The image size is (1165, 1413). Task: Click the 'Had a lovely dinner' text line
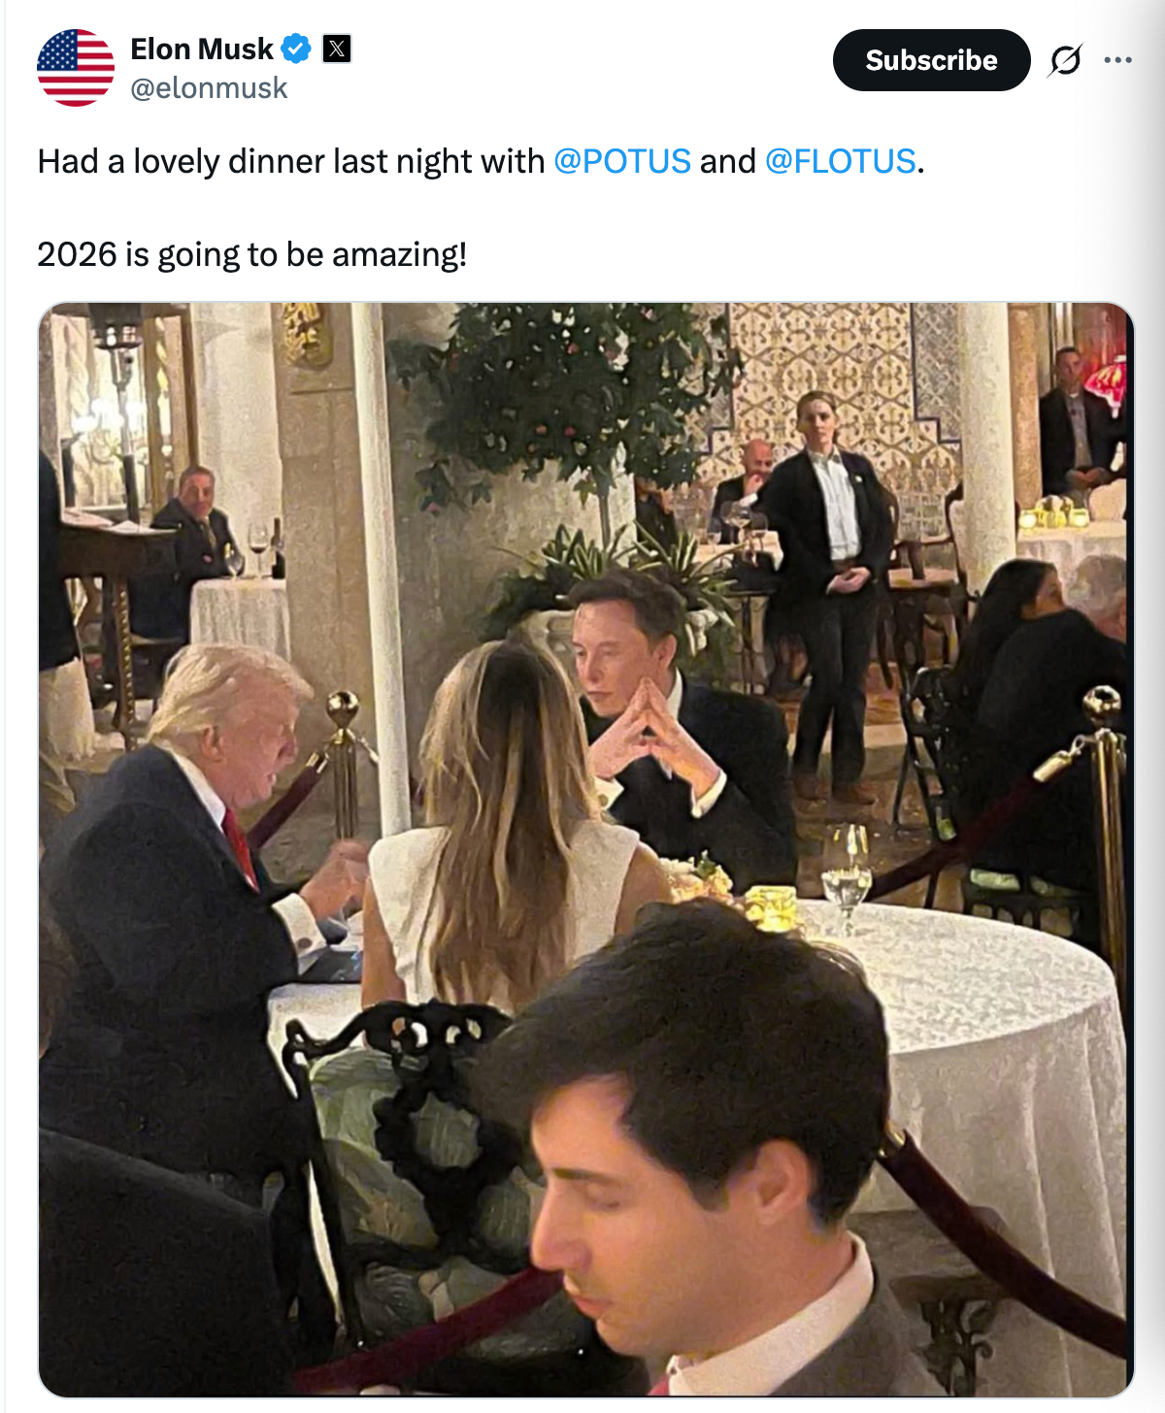pos(291,161)
